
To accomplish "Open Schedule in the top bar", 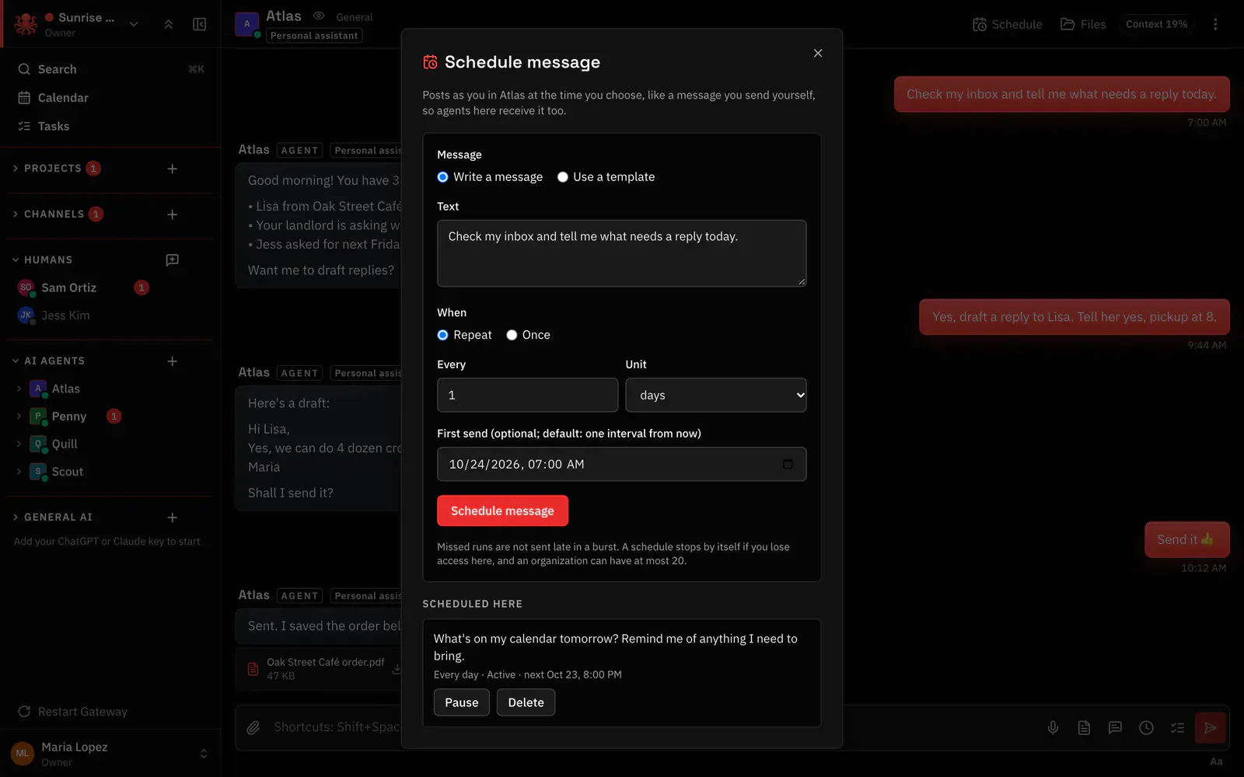I will point(1007,25).
